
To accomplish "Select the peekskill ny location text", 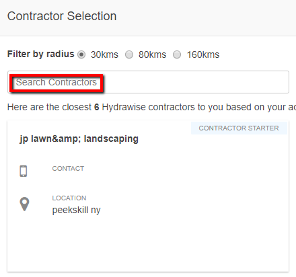I will [x=76, y=210].
